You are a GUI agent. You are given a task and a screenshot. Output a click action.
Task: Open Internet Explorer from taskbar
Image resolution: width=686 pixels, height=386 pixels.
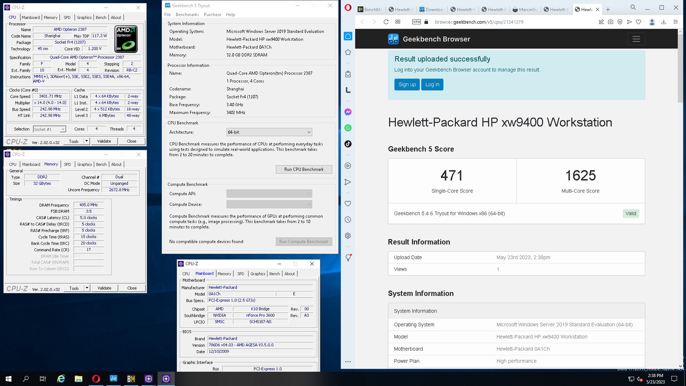[x=61, y=379]
